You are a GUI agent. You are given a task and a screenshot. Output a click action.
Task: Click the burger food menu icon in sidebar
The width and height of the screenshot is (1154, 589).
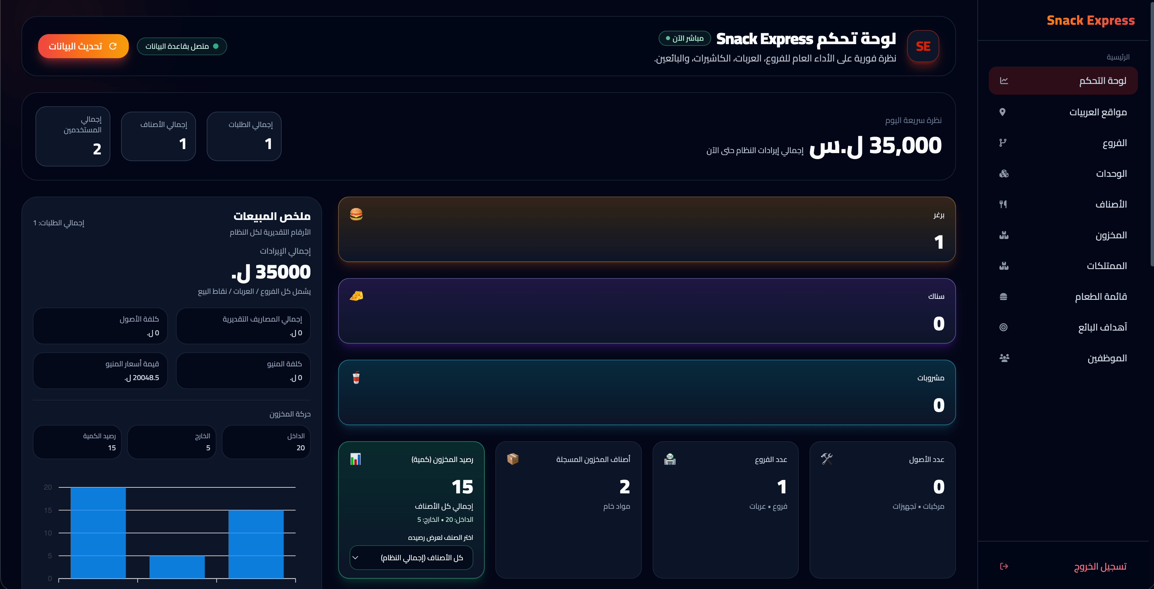click(x=1003, y=297)
